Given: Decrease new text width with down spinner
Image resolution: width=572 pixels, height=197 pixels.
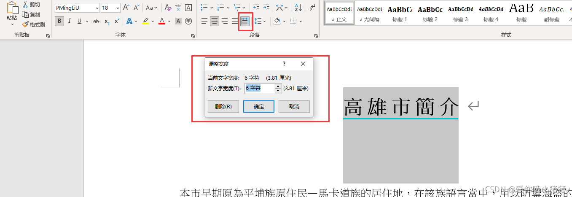Looking at the screenshot, I should (278, 91).
